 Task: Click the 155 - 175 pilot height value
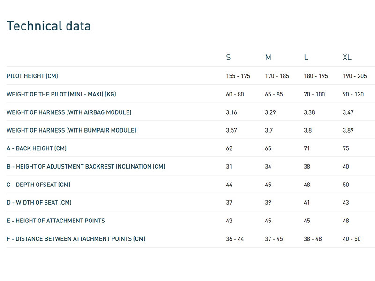(238, 76)
